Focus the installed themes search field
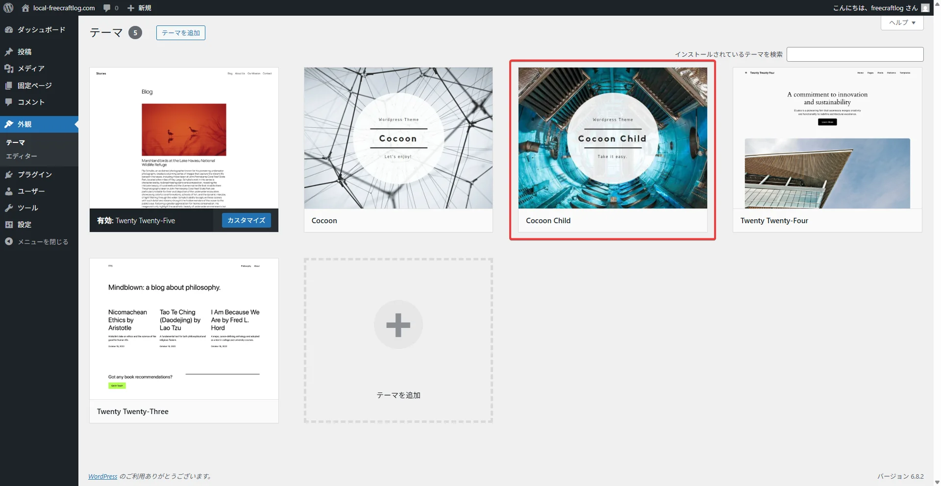The image size is (941, 486). point(855,54)
